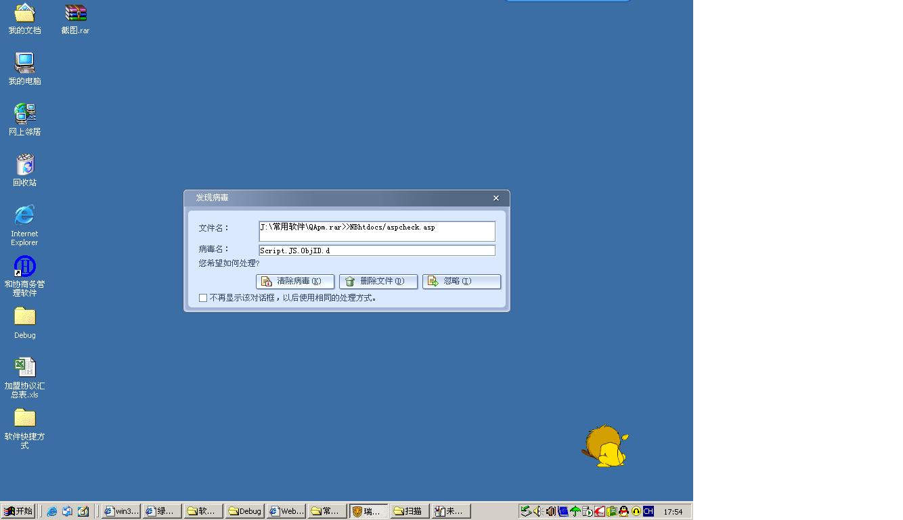The height and width of the screenshot is (520, 903).
Task: Select the 网上邻居 desktop icon
Action: pos(25,120)
